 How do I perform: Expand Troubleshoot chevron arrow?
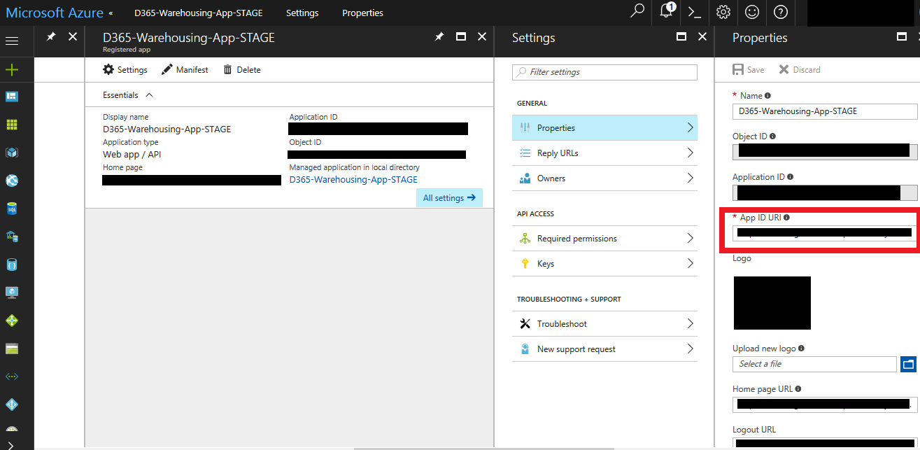[x=690, y=323]
